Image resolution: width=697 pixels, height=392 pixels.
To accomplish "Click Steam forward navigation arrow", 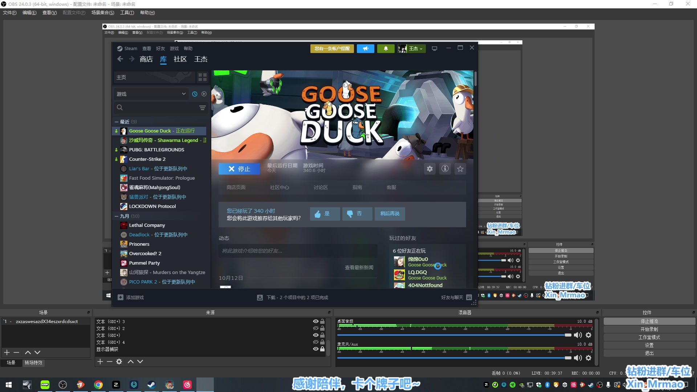I will click(131, 59).
